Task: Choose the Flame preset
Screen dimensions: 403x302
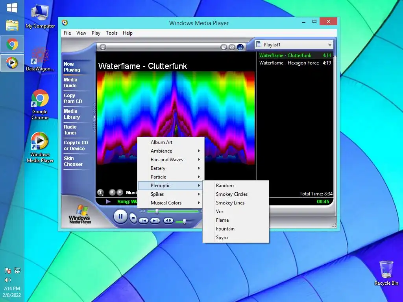Action: 236,220
